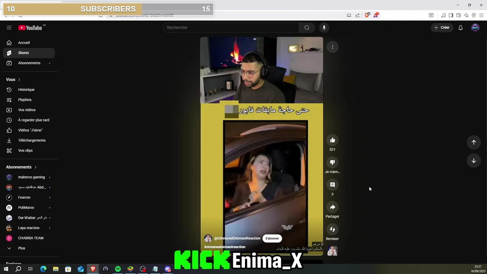Go to Accueil home page
The image size is (487, 274).
click(x=29, y=43)
